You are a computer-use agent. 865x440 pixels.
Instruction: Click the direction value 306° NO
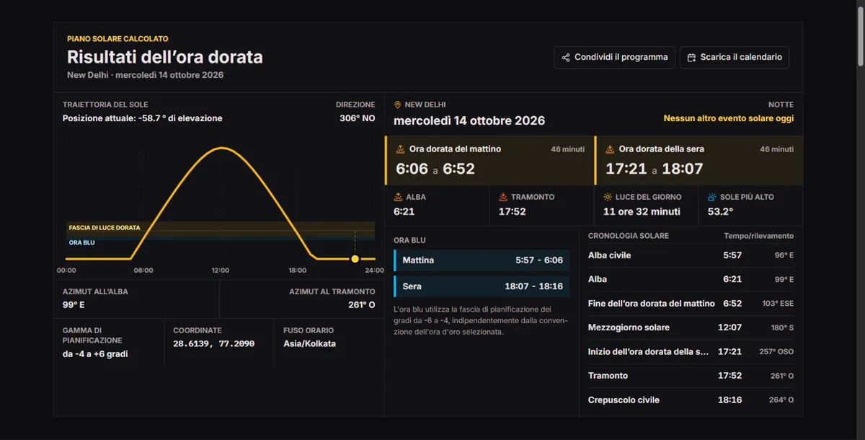[358, 118]
